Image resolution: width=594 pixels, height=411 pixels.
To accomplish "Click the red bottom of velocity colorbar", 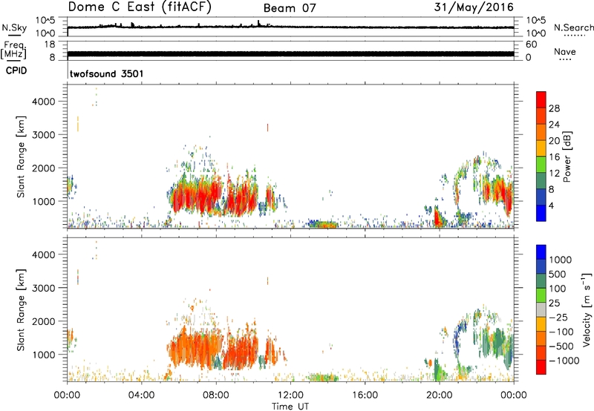I will point(541,367).
